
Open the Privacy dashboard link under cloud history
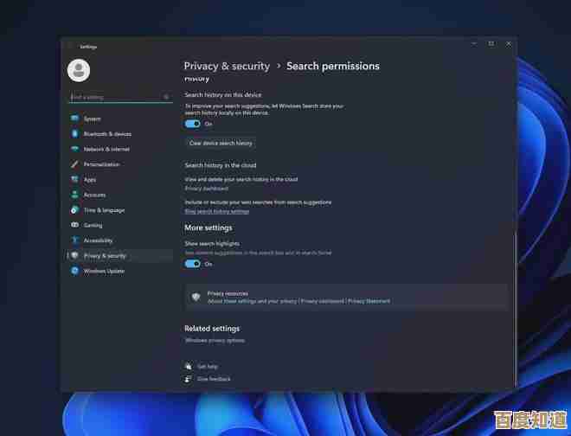[x=207, y=189]
